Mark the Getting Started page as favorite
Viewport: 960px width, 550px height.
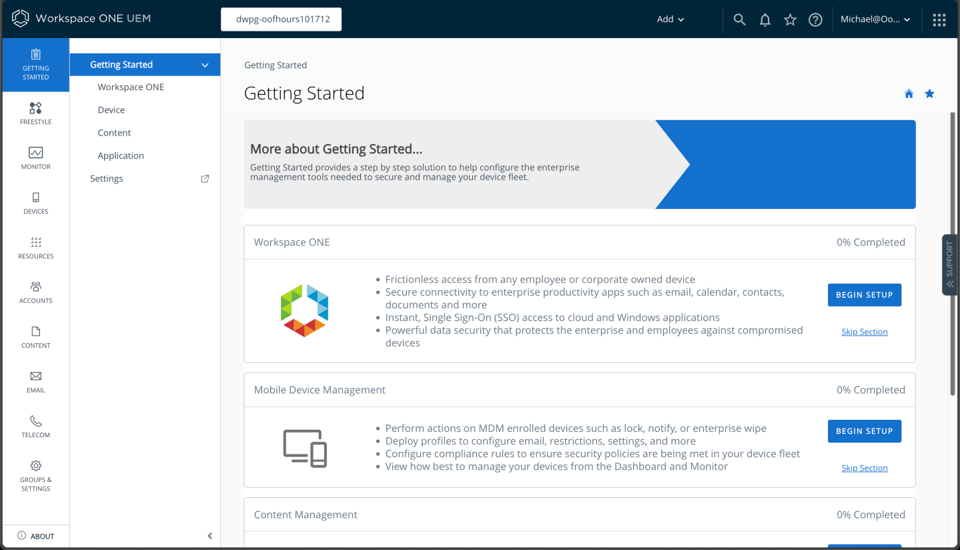click(x=929, y=93)
